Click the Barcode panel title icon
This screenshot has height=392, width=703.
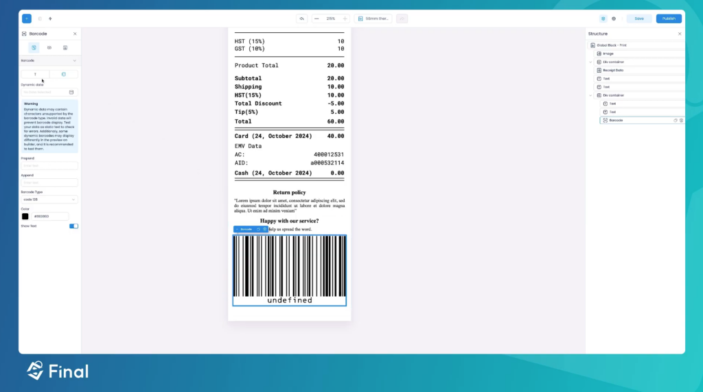pyautogui.click(x=24, y=34)
